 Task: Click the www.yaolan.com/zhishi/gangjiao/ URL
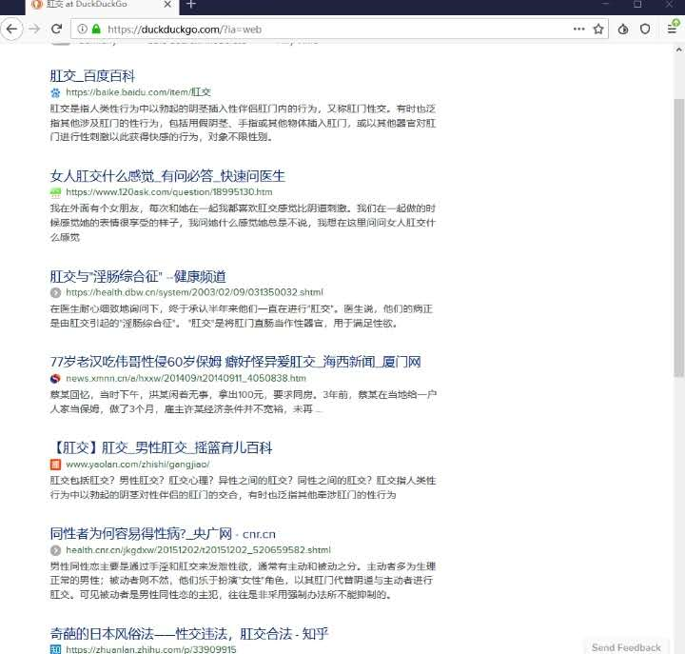(138, 465)
